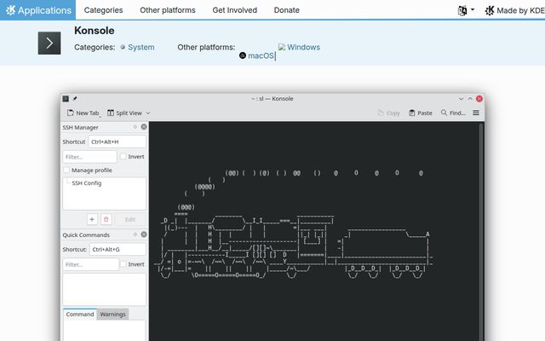Click the pin icon in title bar
The width and height of the screenshot is (545, 341).
pyautogui.click(x=75, y=99)
